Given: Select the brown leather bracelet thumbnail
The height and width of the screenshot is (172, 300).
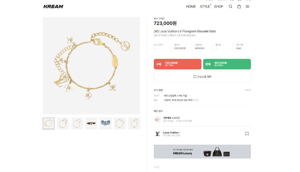Looking at the screenshot, I should 91,123.
